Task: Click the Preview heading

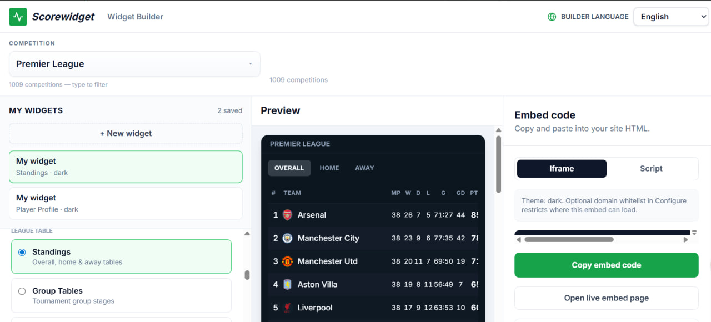Action: tap(281, 110)
